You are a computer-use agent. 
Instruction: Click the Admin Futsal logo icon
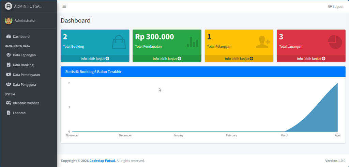pos(9,6)
